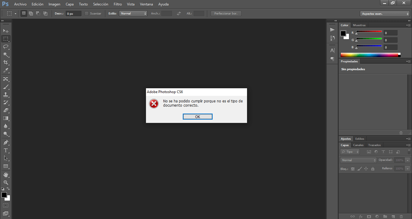Select the Patch healing tool

6,79
